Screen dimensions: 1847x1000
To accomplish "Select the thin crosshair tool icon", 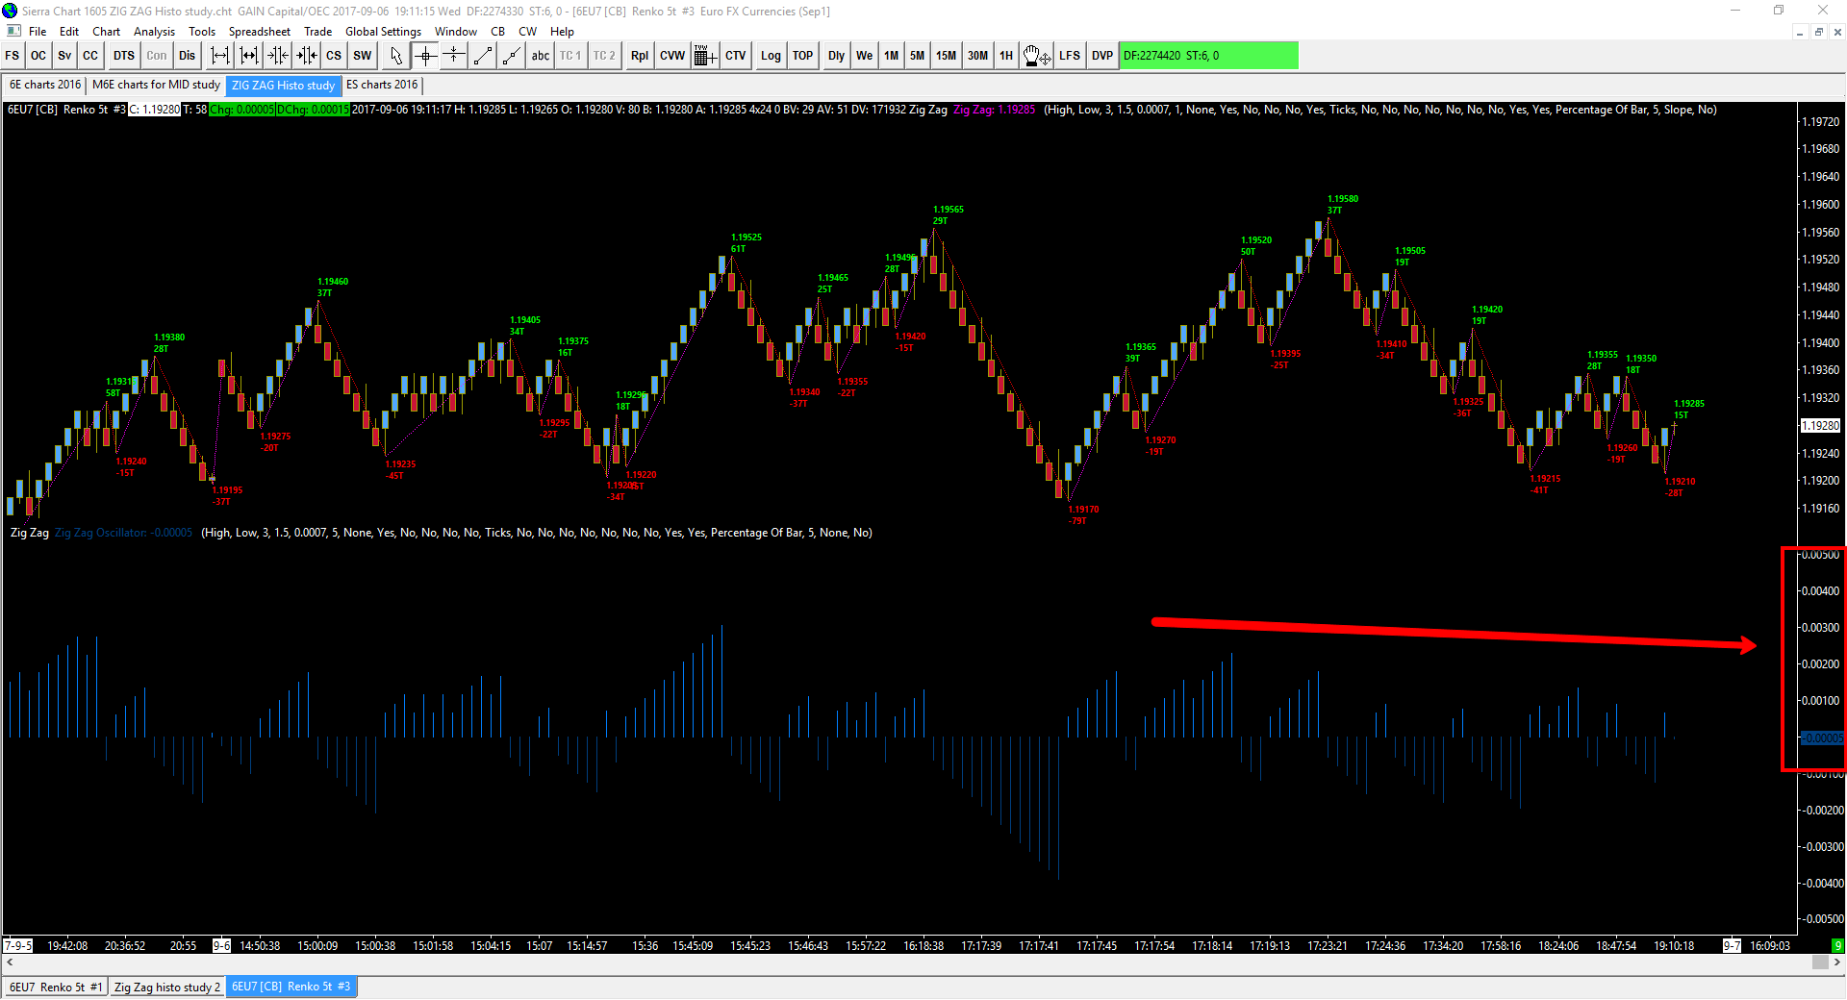I will (454, 56).
